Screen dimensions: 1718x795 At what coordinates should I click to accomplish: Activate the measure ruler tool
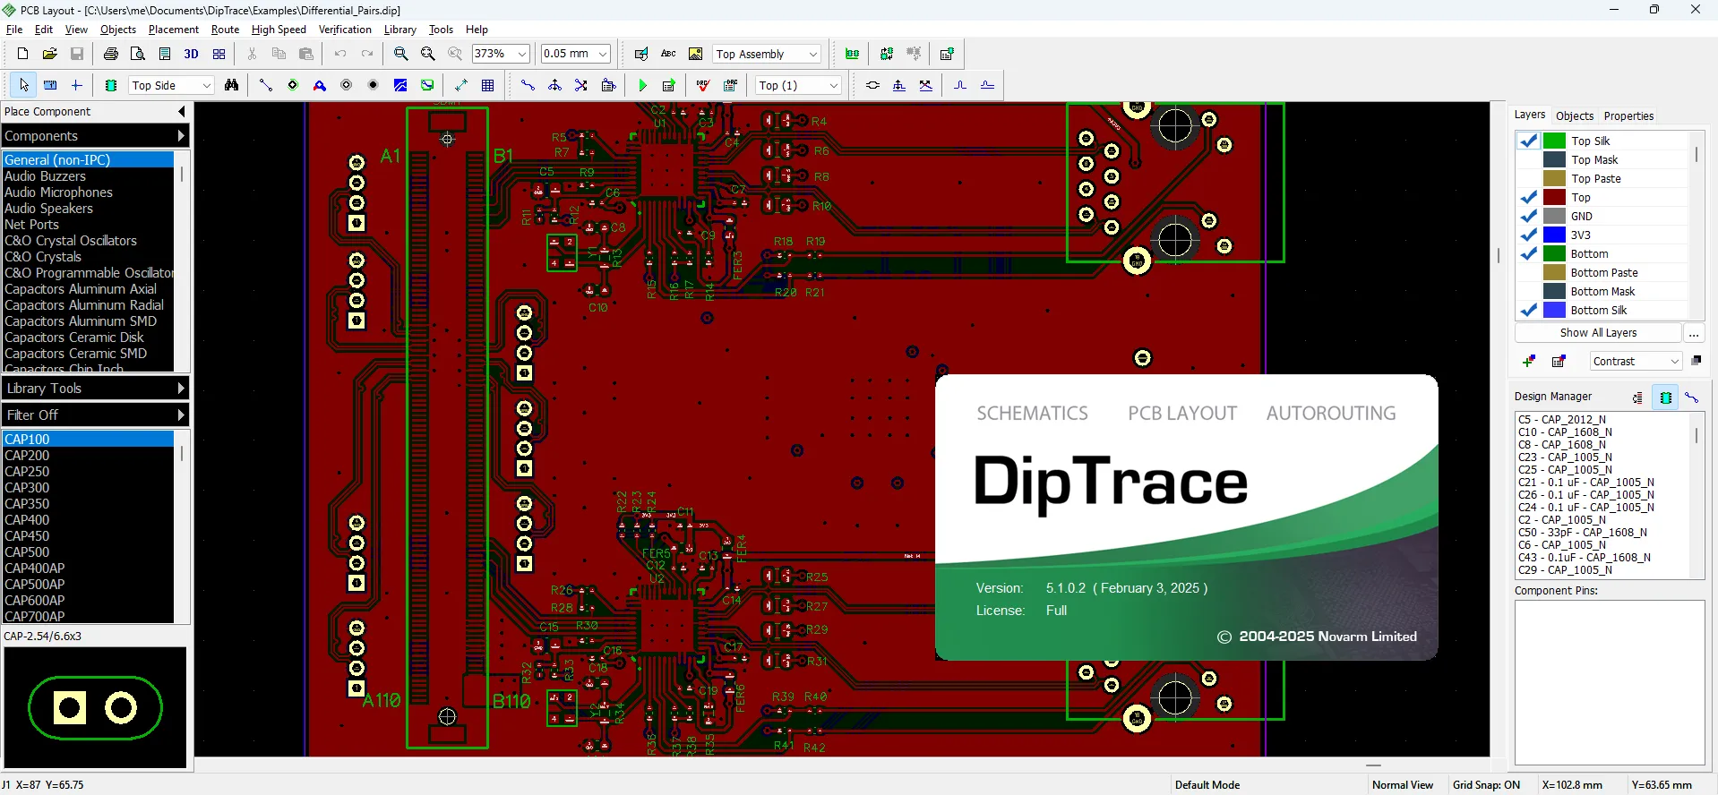click(50, 85)
